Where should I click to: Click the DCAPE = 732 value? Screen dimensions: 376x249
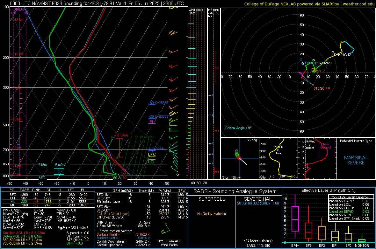point(13,224)
